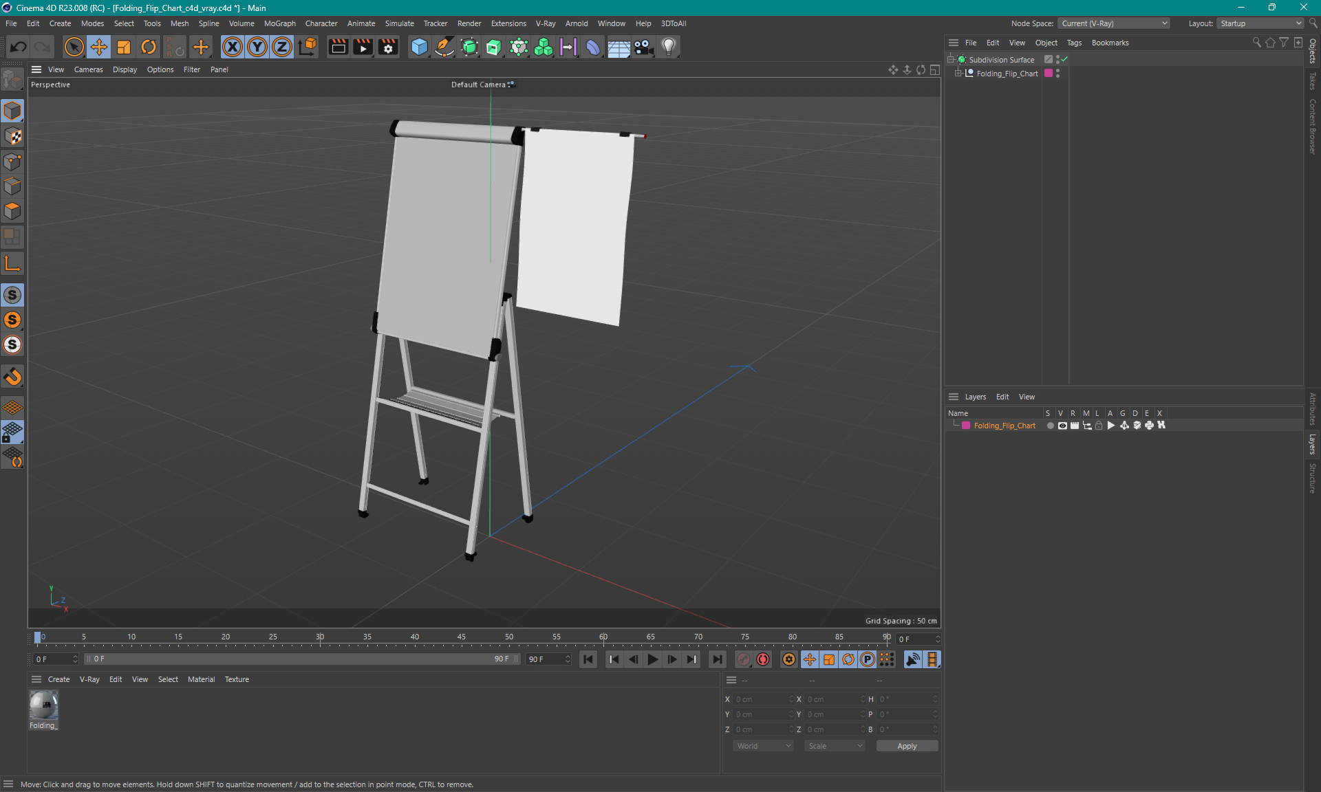Open the Spline Pen tool
This screenshot has height=792, width=1321.
point(444,47)
